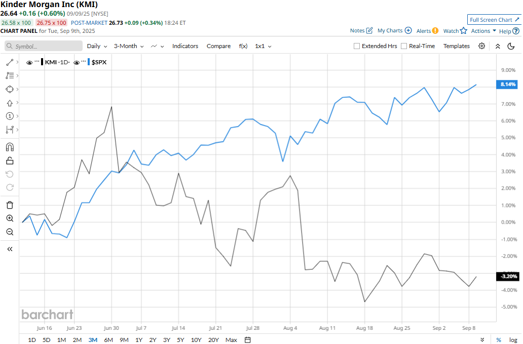Select the 1Y time range

(x=139, y=340)
